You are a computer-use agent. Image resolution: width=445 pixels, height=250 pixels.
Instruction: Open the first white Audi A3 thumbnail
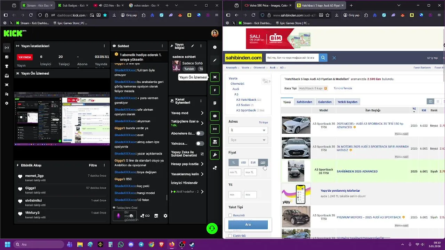296,125
